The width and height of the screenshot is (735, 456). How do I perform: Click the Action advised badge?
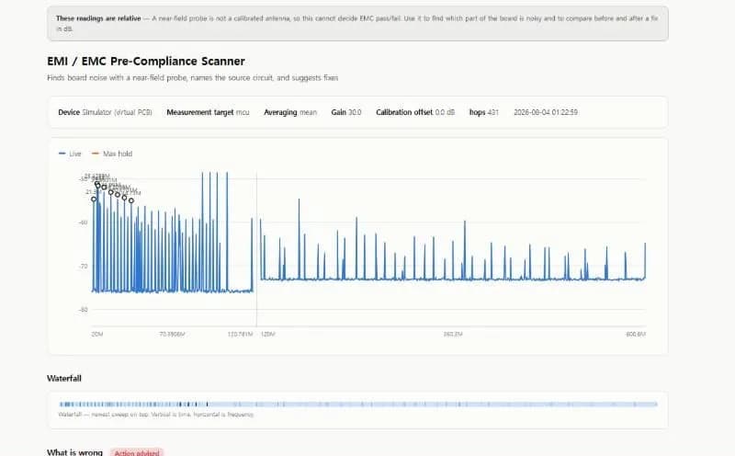click(137, 452)
